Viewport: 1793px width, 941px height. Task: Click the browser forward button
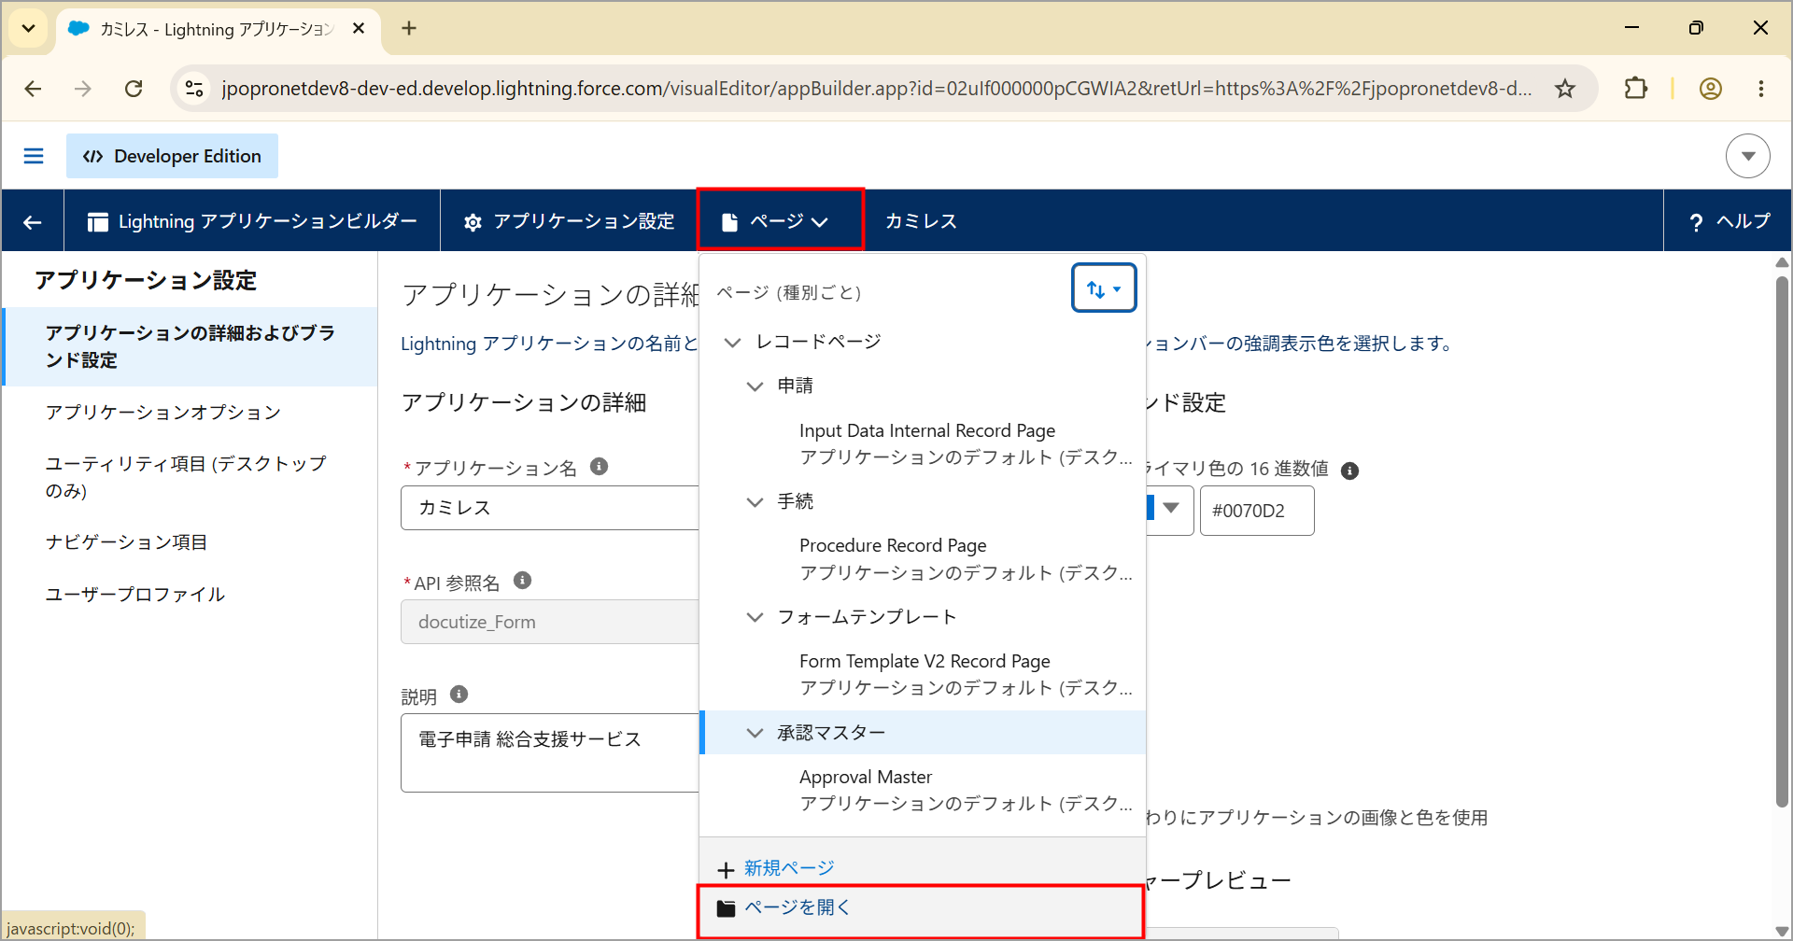coord(83,89)
